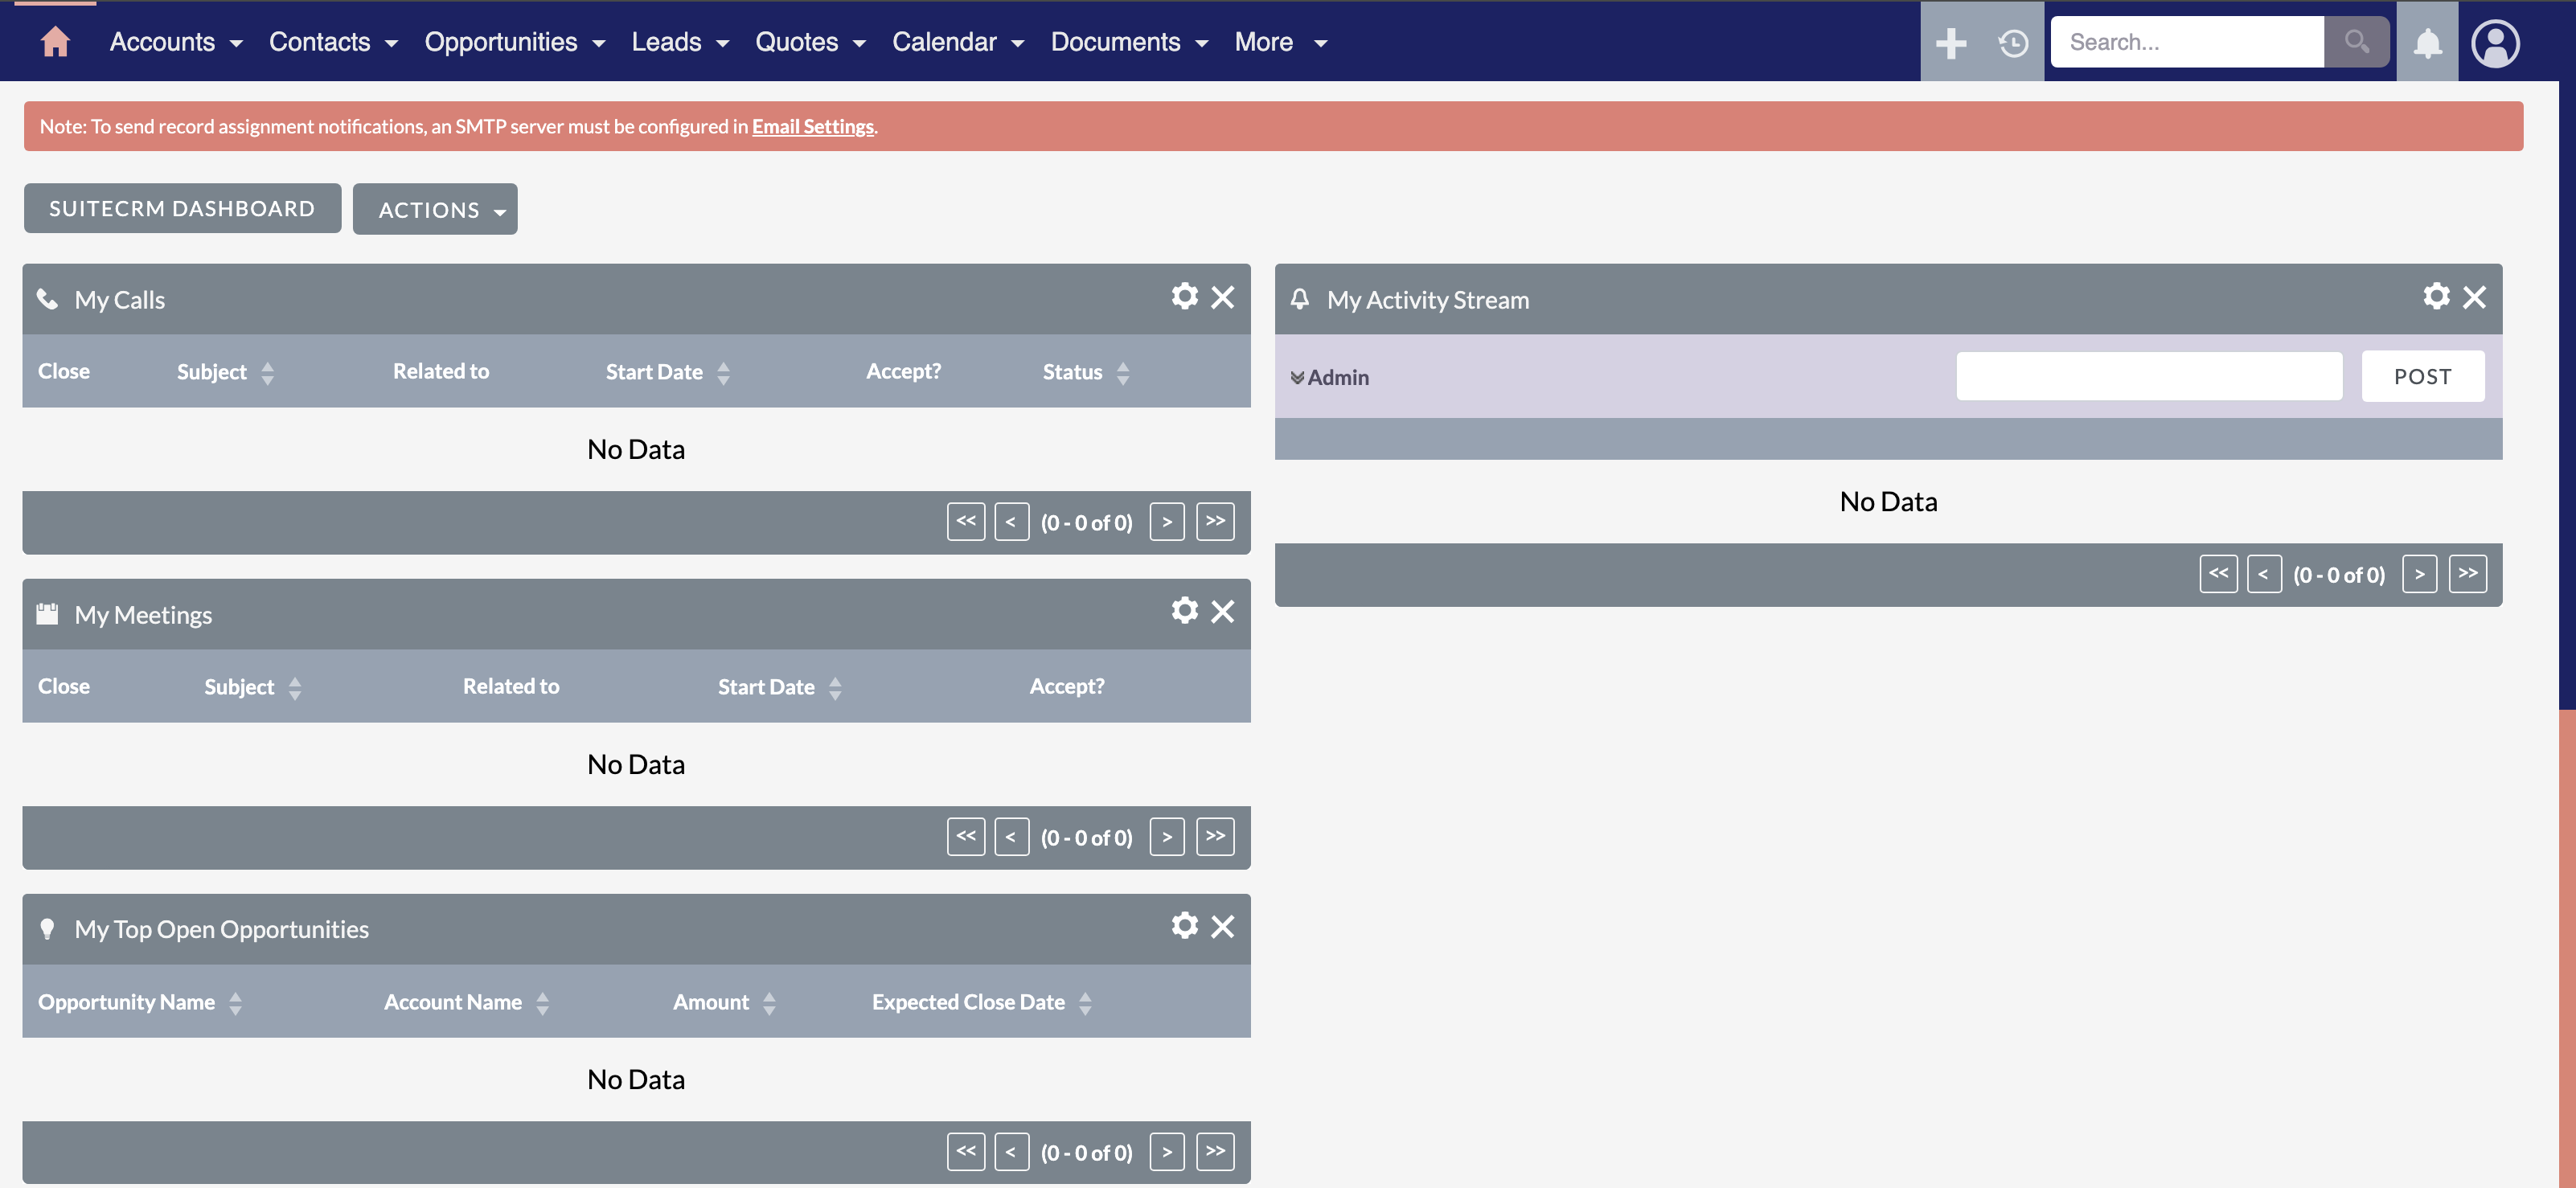
Task: Toggle My Top Open Opportunities settings
Action: (1184, 925)
